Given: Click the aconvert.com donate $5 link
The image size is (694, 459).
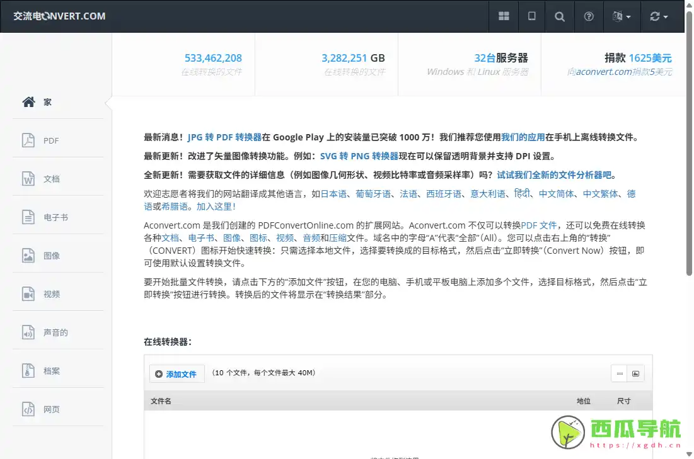Looking at the screenshot, I should 620,72.
